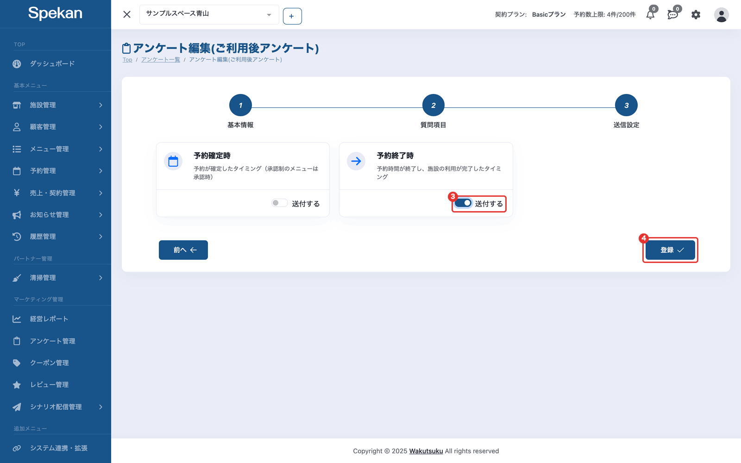Click the 前へ back button
This screenshot has height=463, width=741.
[x=183, y=250]
